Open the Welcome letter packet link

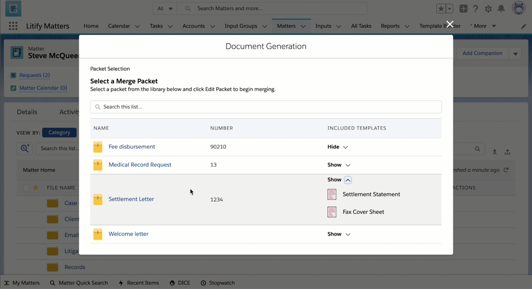(x=128, y=234)
